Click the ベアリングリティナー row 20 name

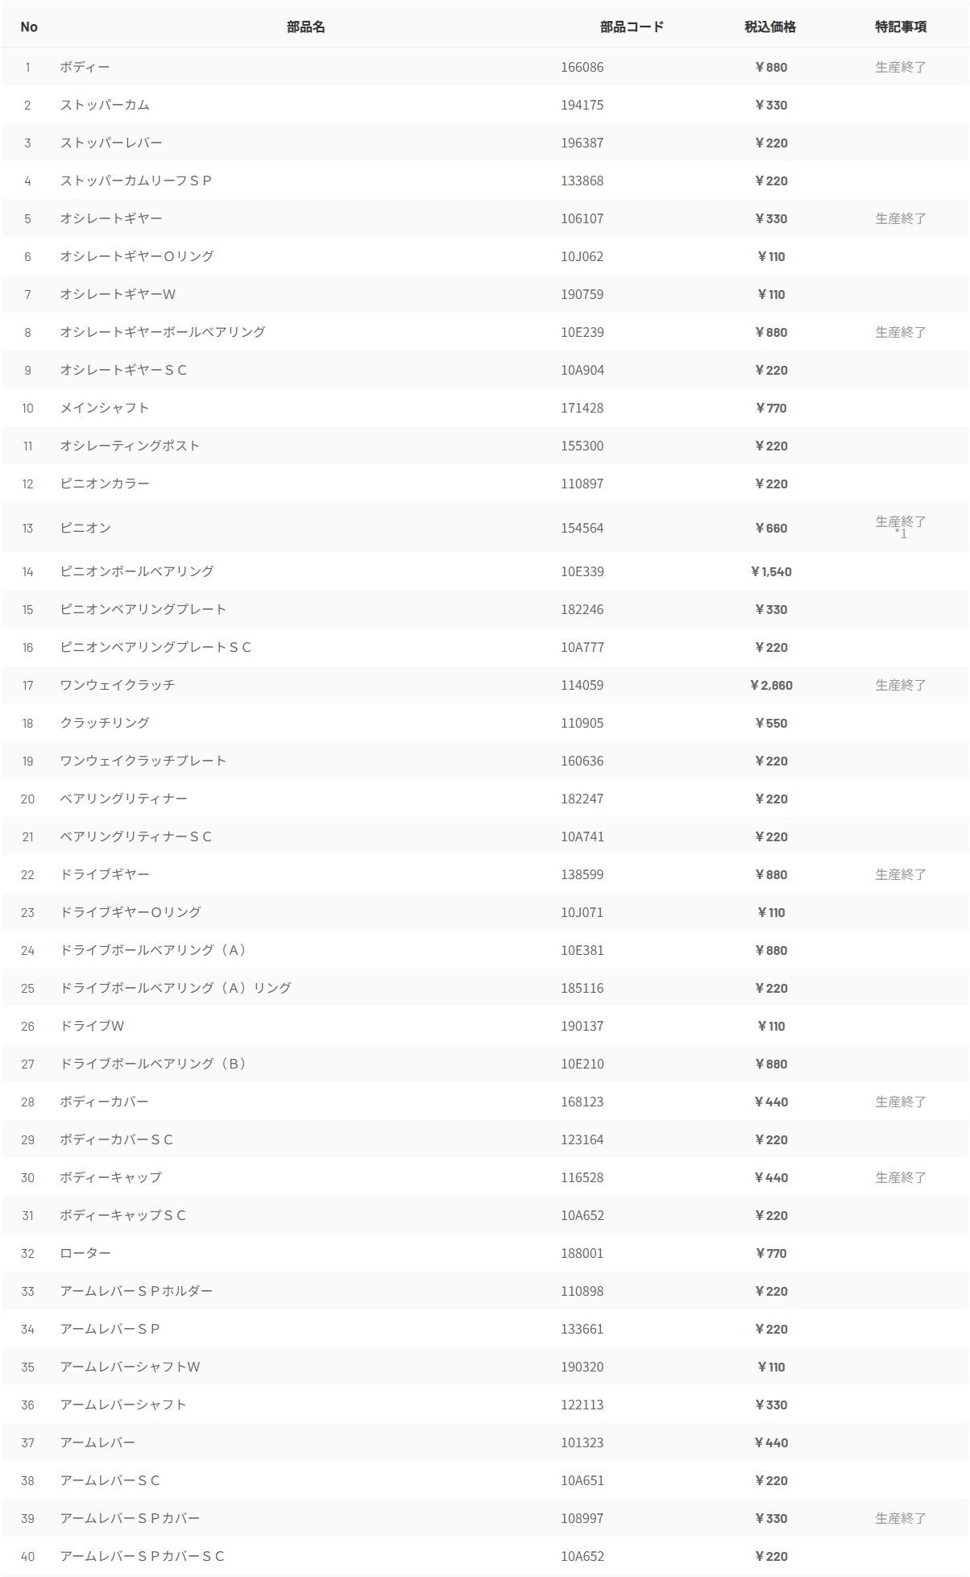coord(123,799)
